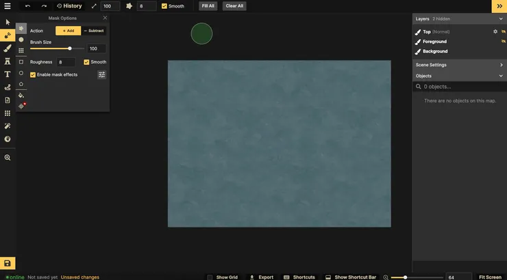Screen dimensions: 507x280
Task: Pick the paintbrush tool in left toolbar
Action: [8, 48]
